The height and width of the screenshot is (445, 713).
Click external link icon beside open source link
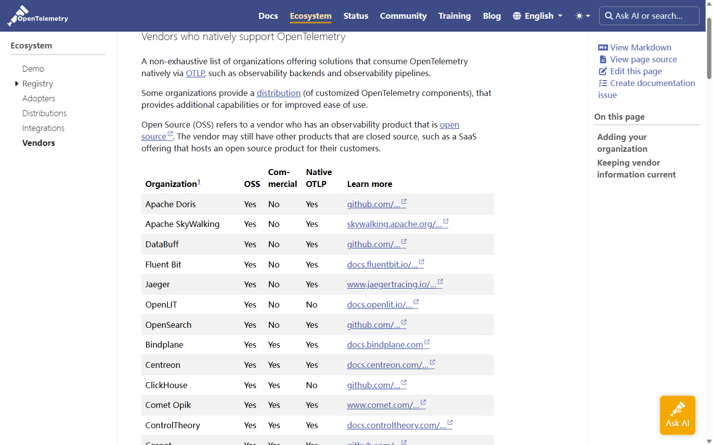click(x=170, y=134)
